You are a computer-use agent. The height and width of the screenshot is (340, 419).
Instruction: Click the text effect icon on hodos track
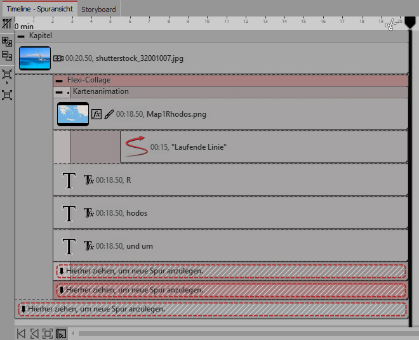[x=89, y=213]
